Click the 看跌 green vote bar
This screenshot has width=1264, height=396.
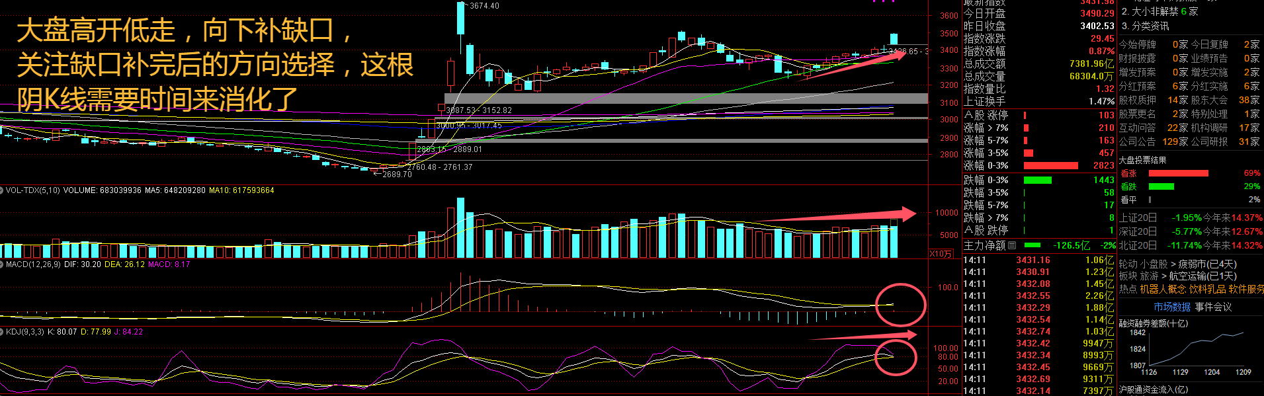coord(1161,186)
